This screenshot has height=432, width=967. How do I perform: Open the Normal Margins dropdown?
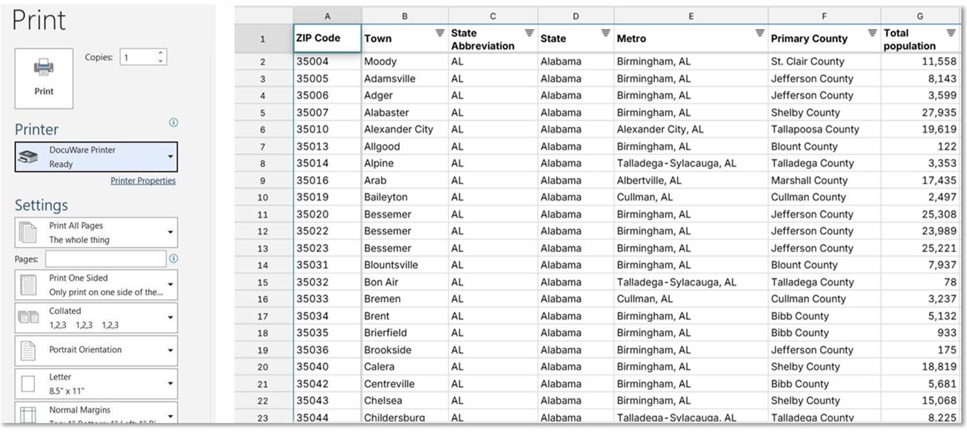point(96,413)
